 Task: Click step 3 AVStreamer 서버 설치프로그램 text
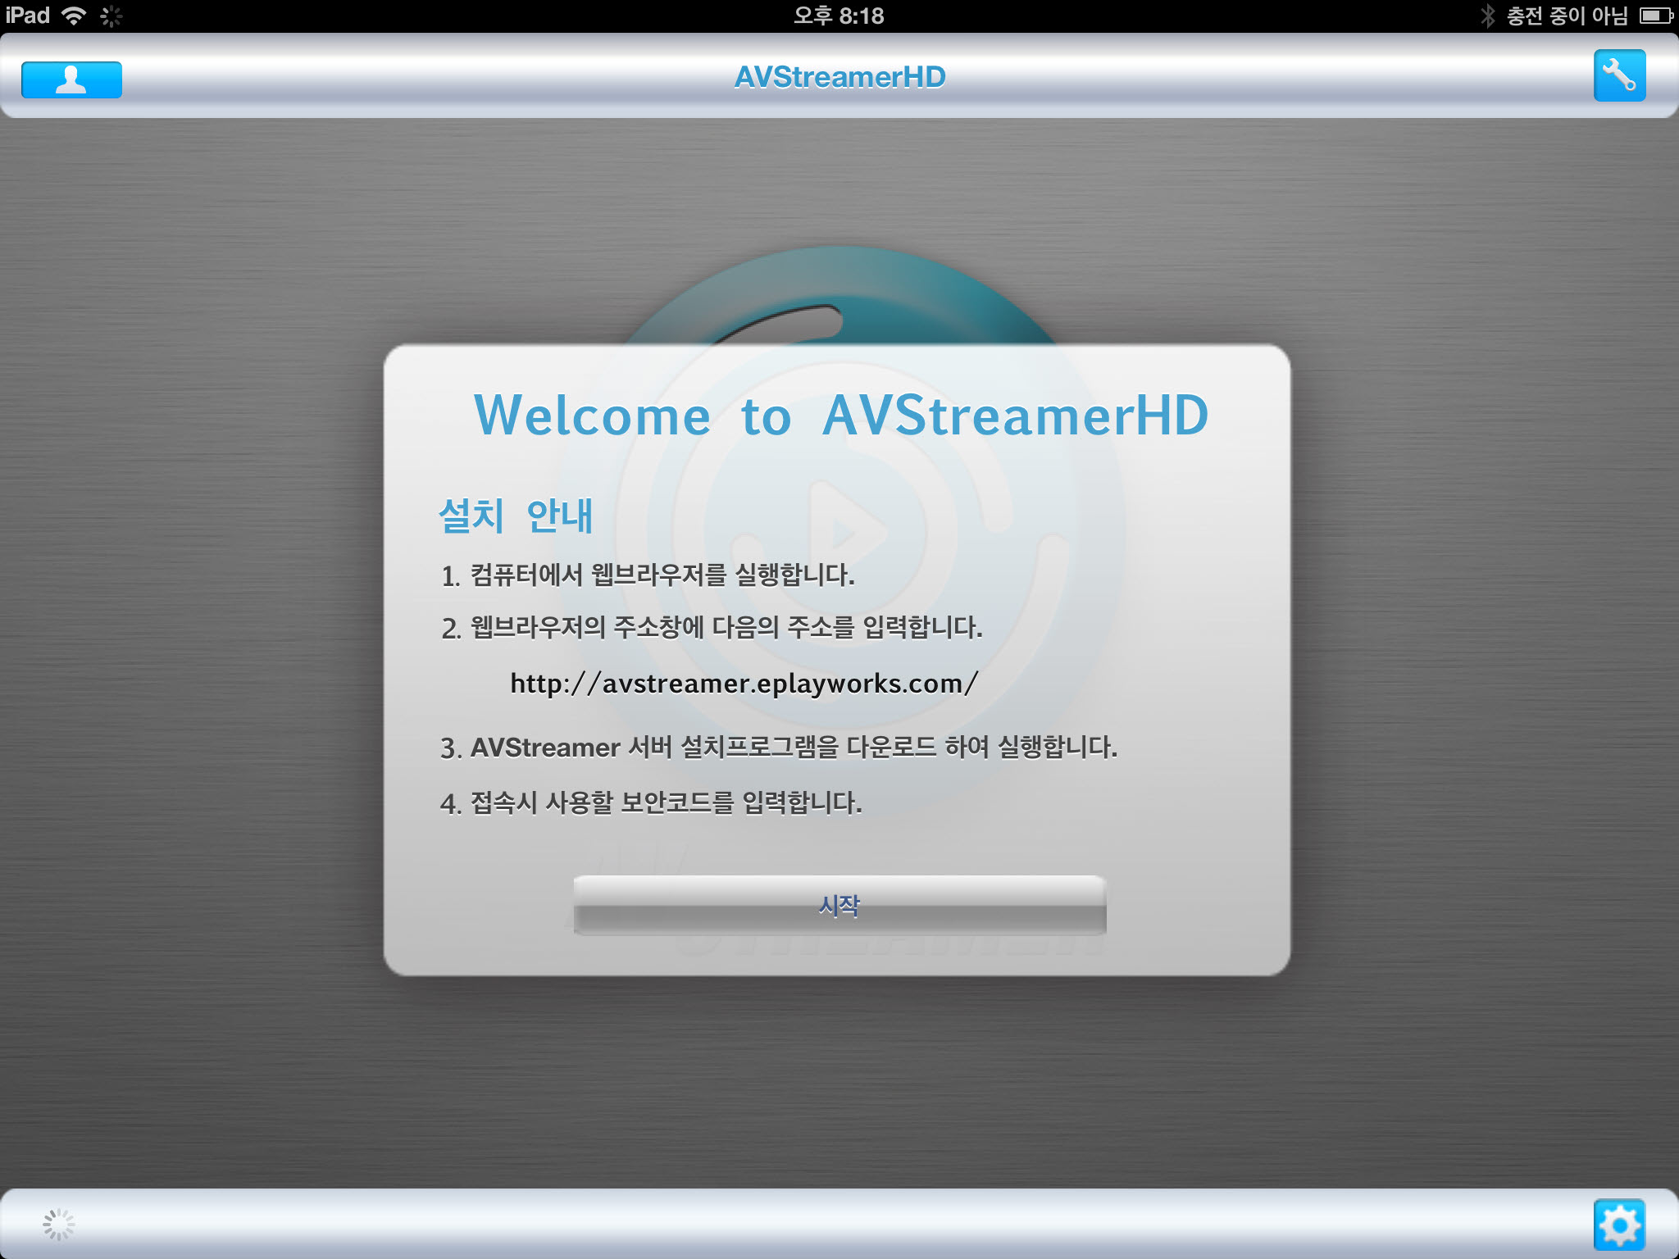[779, 748]
